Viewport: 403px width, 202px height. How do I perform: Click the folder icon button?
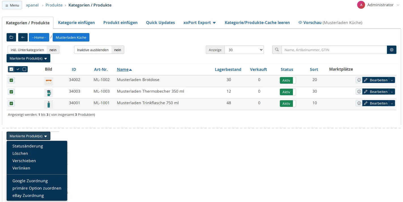[x=11, y=37]
